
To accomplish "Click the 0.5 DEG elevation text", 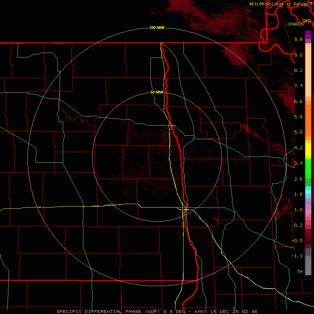I will [174, 312].
